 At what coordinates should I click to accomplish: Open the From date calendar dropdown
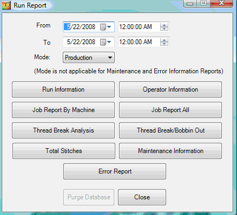106,27
